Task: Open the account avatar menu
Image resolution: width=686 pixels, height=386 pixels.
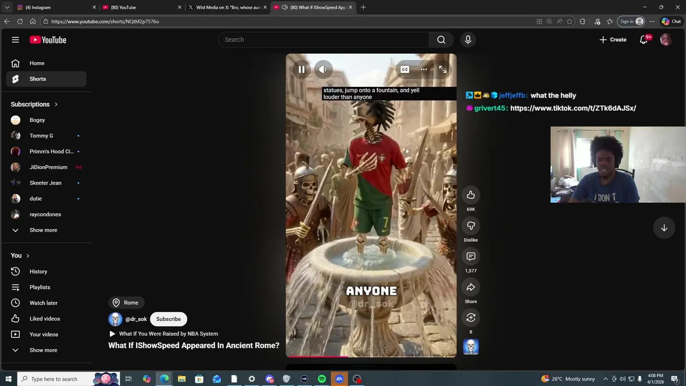Action: click(x=666, y=40)
